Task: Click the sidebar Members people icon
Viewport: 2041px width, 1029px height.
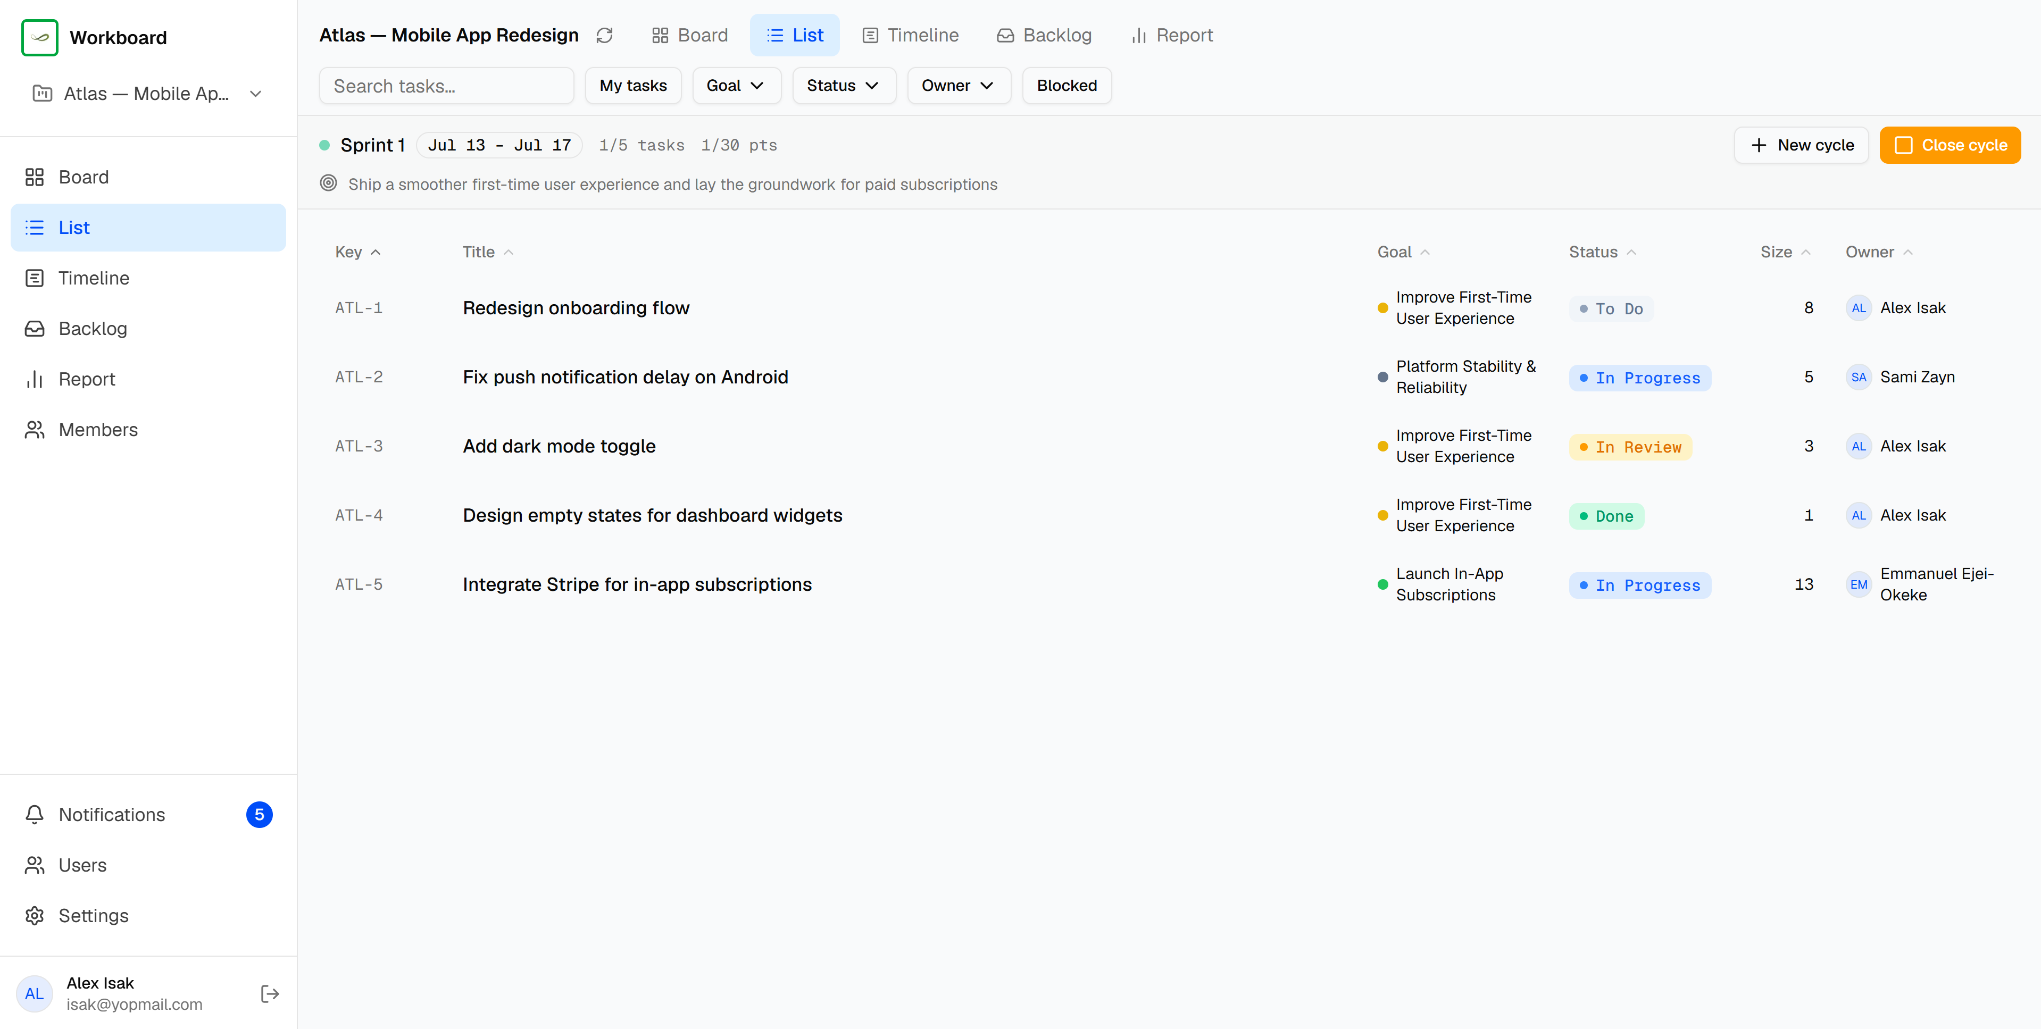Action: [x=34, y=430]
